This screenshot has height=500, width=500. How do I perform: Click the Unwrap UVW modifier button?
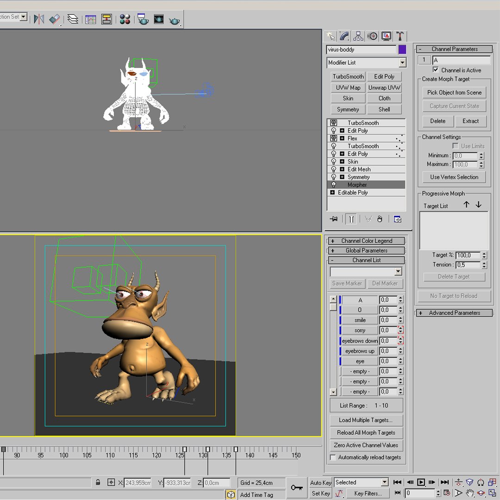click(384, 87)
